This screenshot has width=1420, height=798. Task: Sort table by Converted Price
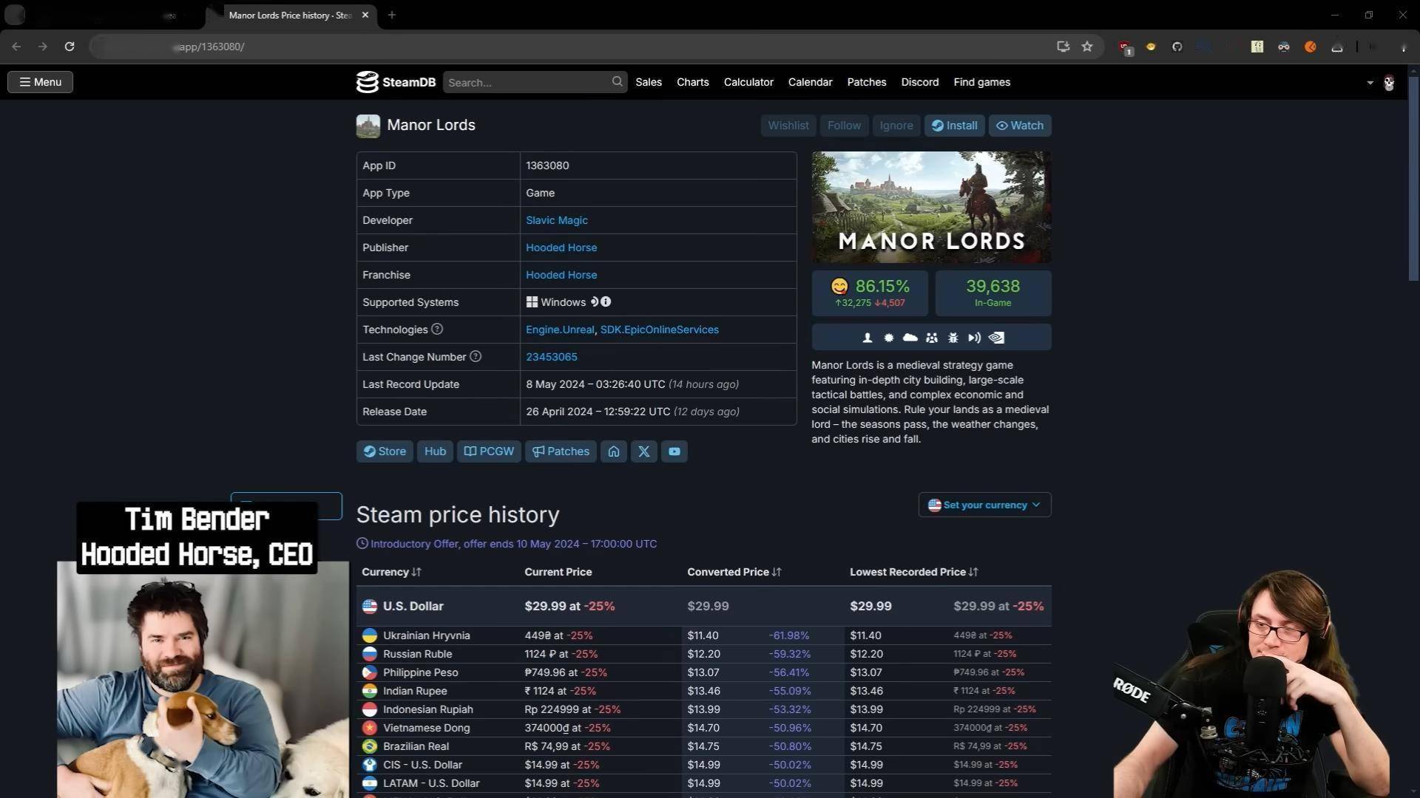point(734,572)
